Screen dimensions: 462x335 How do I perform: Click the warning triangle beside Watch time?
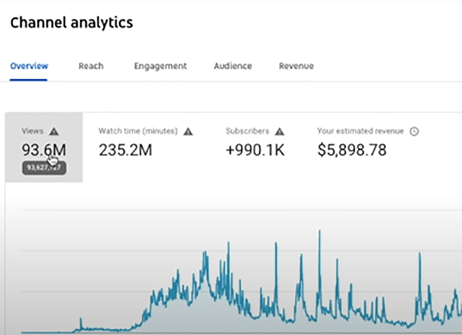coord(188,131)
